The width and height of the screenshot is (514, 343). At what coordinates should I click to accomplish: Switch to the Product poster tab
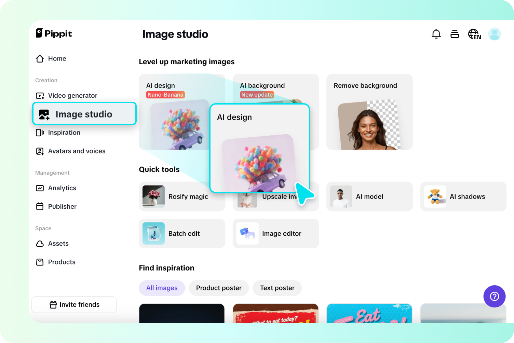click(218, 288)
